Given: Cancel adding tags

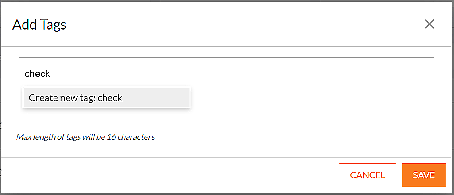Looking at the screenshot, I should tap(367, 175).
